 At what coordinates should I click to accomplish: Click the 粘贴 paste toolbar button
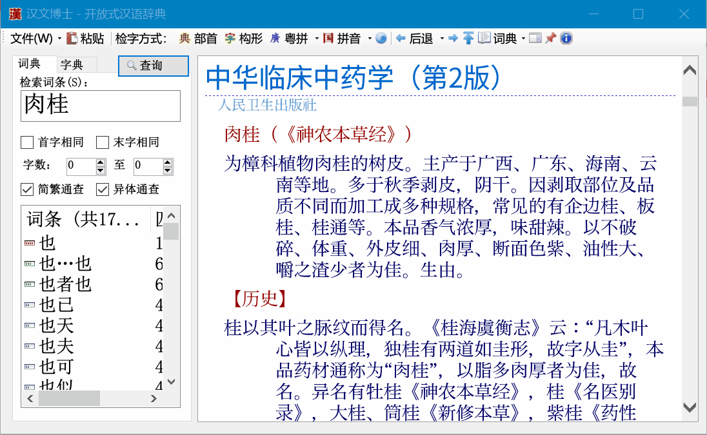(x=85, y=39)
